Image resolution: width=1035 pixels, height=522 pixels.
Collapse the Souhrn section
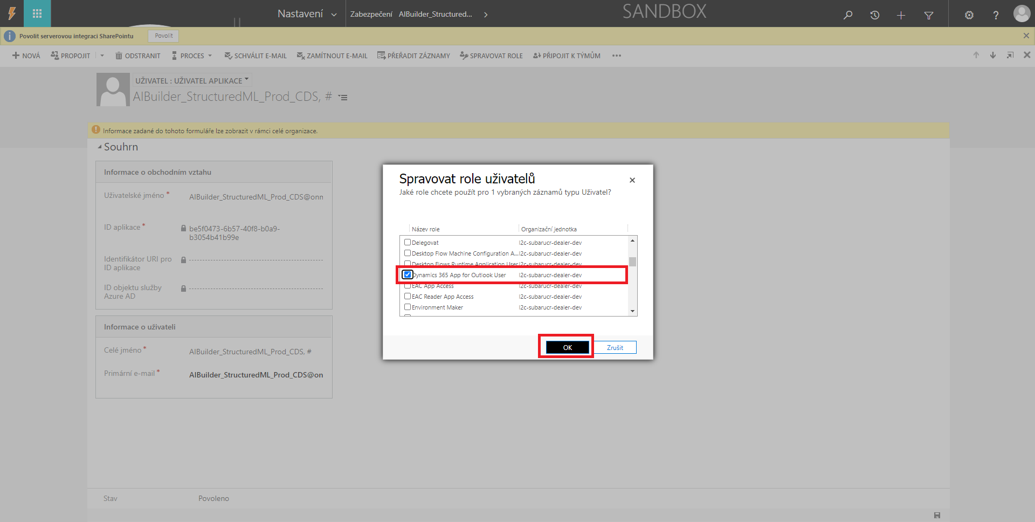(100, 147)
